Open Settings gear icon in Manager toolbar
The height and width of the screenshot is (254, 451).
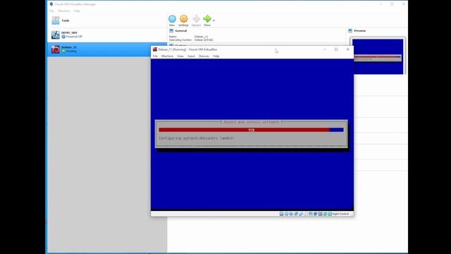pos(183,19)
